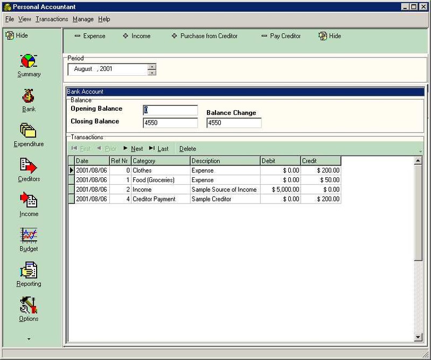Image resolution: width=431 pixels, height=360 pixels.
Task: Select the Food (Groceries) cell
Action: pyautogui.click(x=161, y=180)
